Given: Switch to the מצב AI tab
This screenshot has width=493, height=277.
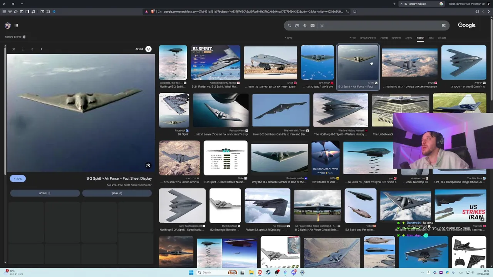Looking at the screenshot, I should [442, 38].
